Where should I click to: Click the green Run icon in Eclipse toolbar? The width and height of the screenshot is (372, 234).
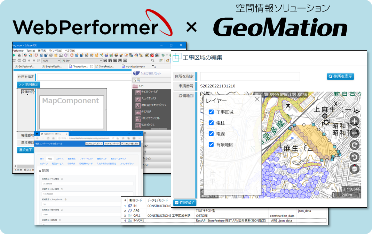[14, 55]
